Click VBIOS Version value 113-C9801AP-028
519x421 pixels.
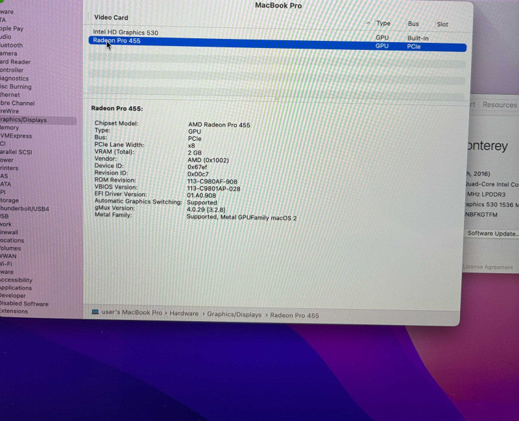214,189
